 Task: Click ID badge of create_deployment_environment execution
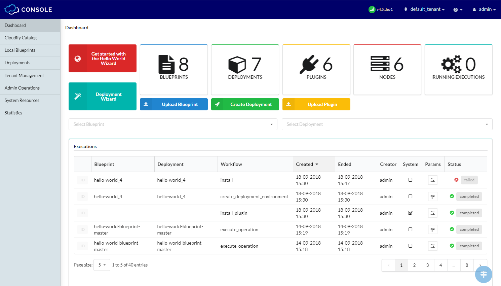[83, 196]
